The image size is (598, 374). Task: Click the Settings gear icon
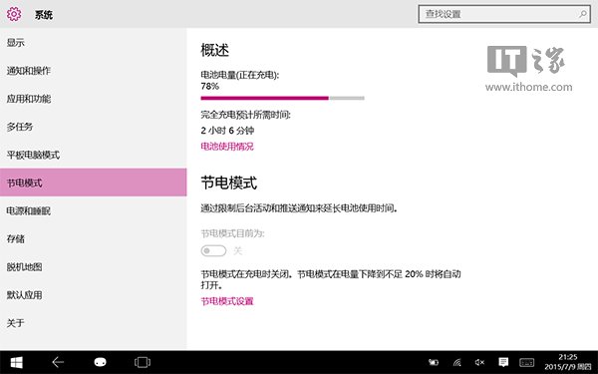(14, 14)
